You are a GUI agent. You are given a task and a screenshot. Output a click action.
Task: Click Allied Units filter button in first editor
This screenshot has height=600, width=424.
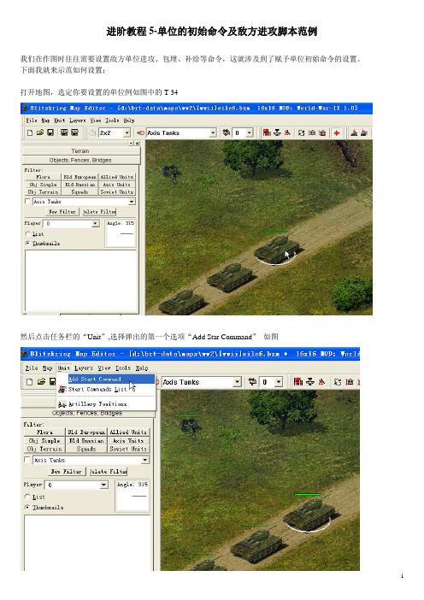tap(117, 177)
